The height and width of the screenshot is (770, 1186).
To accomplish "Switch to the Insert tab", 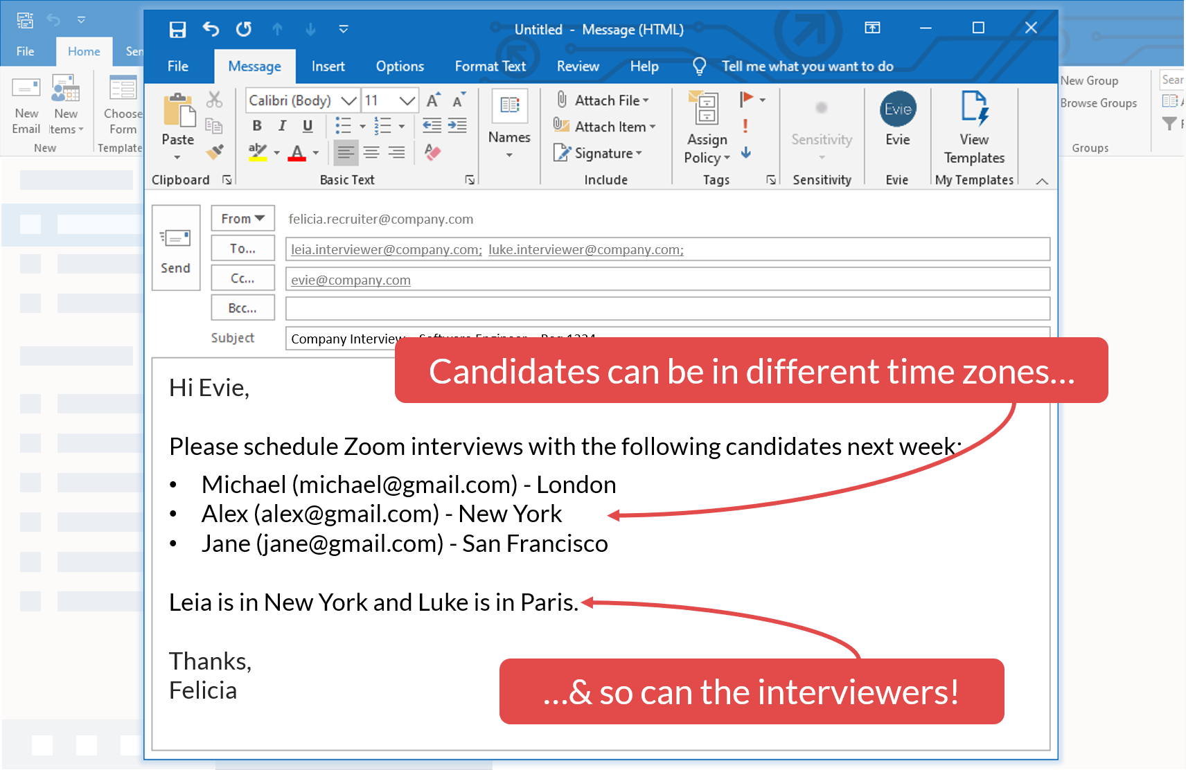I will (328, 66).
